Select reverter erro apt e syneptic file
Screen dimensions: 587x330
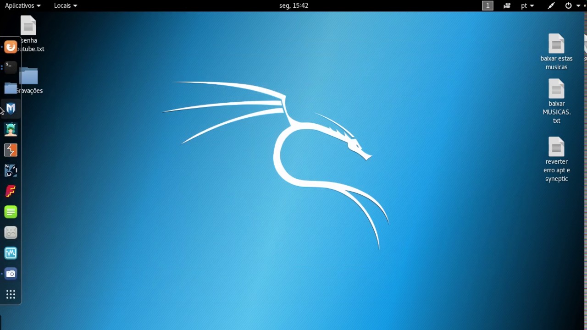point(556,159)
